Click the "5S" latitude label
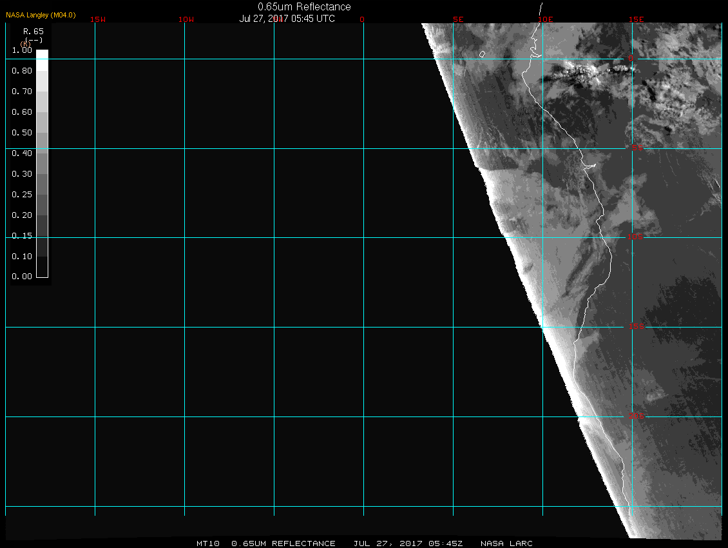Screen dimensions: 728x548 click(x=637, y=148)
